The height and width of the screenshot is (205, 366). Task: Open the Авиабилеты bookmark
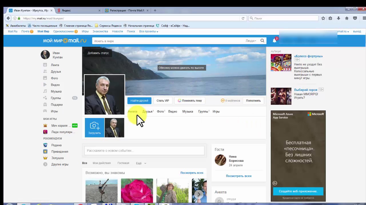(16, 26)
